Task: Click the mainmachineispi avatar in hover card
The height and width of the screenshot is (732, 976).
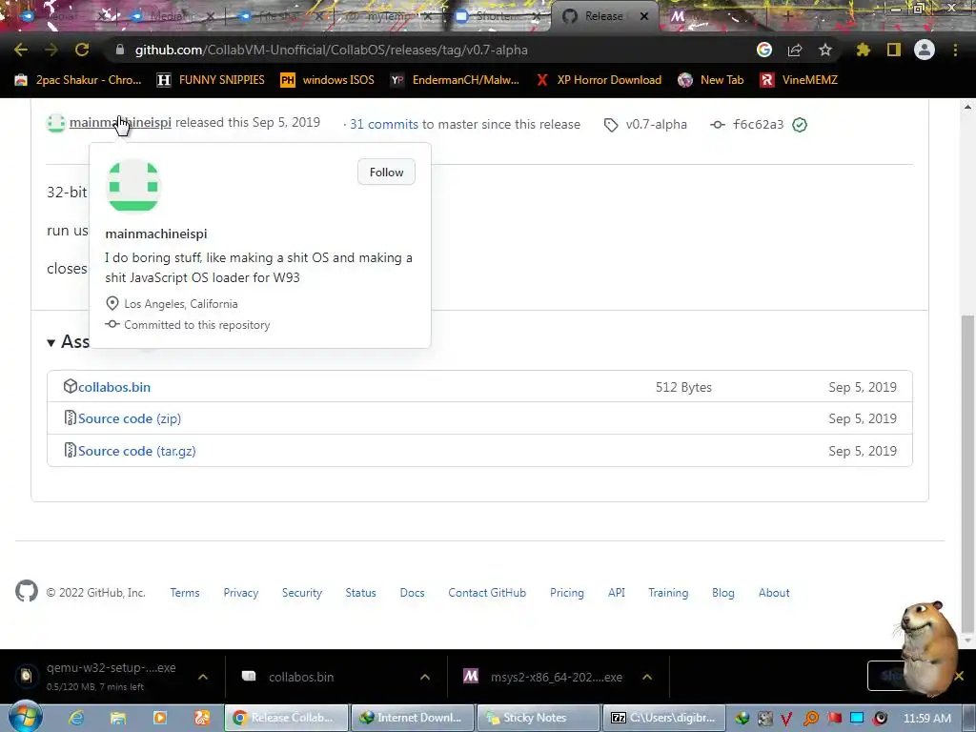Action: point(133,186)
